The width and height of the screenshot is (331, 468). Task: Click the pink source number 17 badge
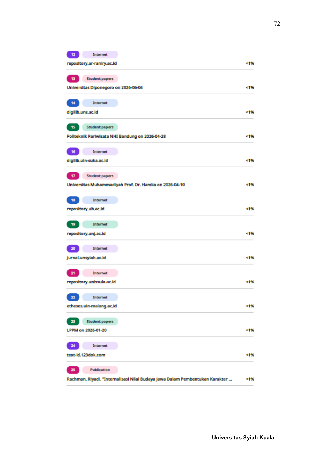(x=73, y=176)
